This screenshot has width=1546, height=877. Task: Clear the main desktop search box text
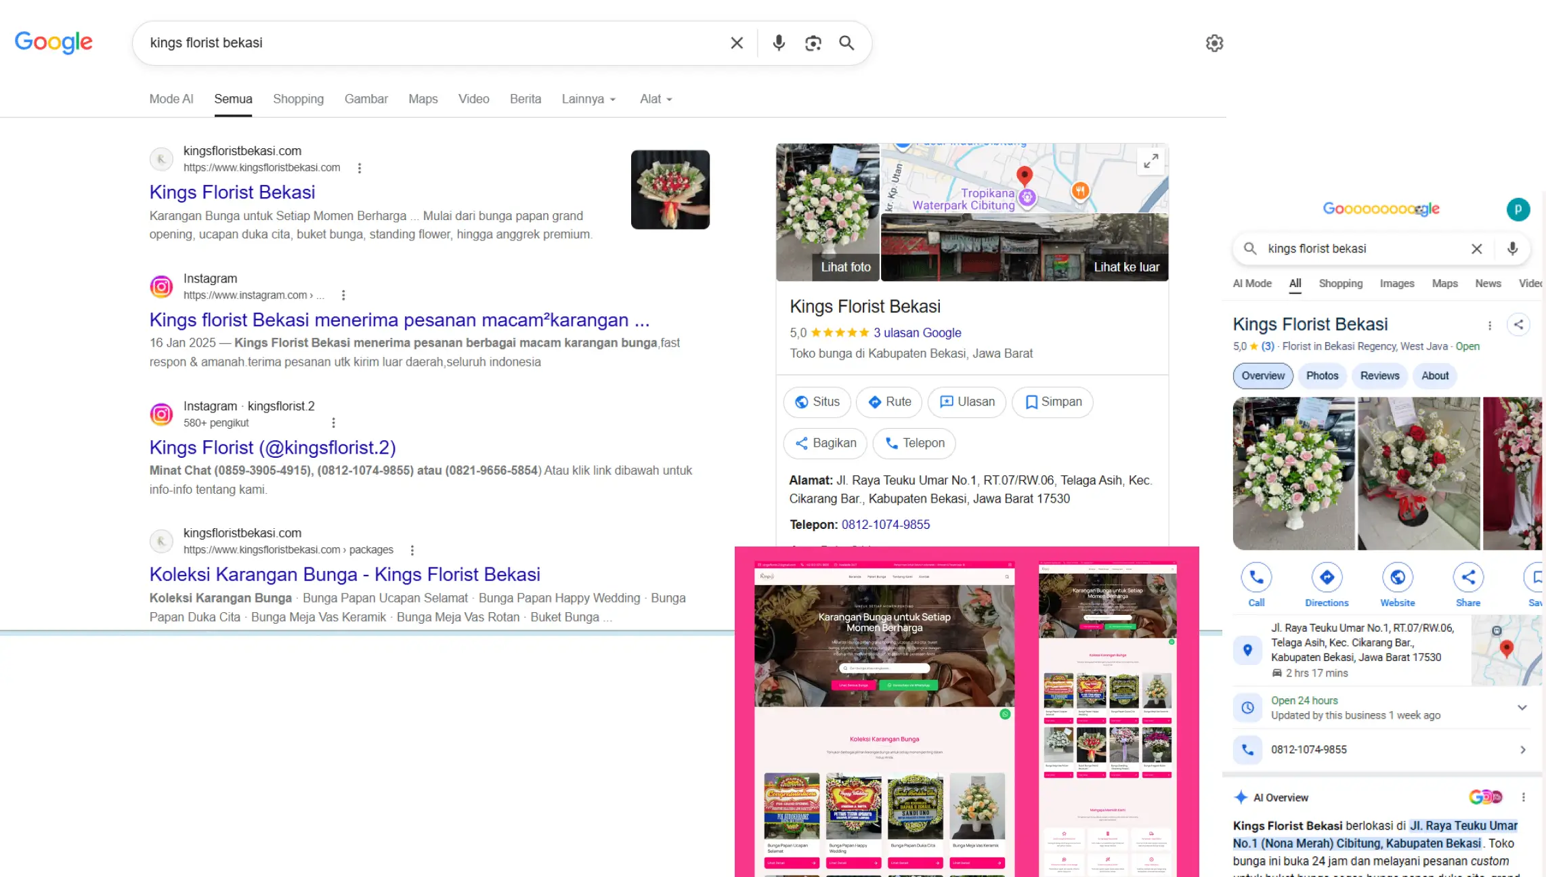(737, 43)
